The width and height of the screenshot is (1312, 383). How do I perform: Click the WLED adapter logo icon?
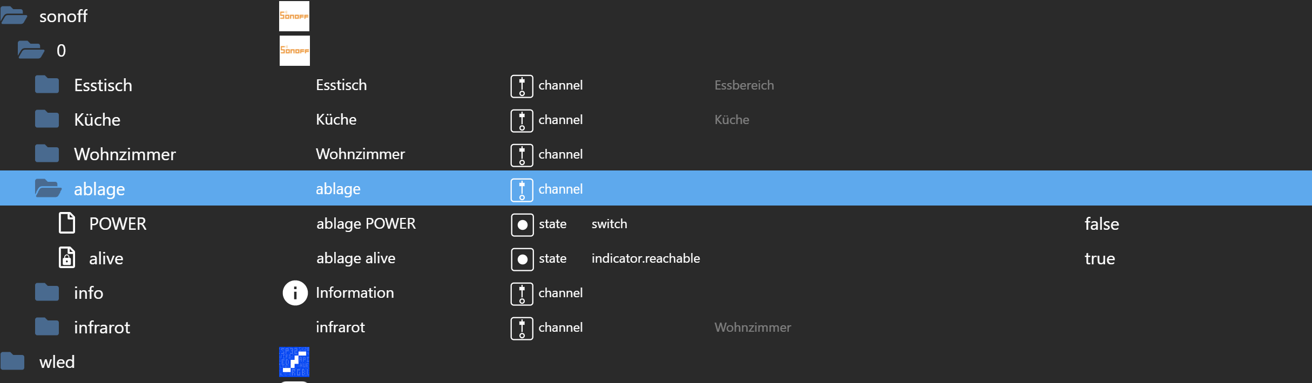(294, 361)
